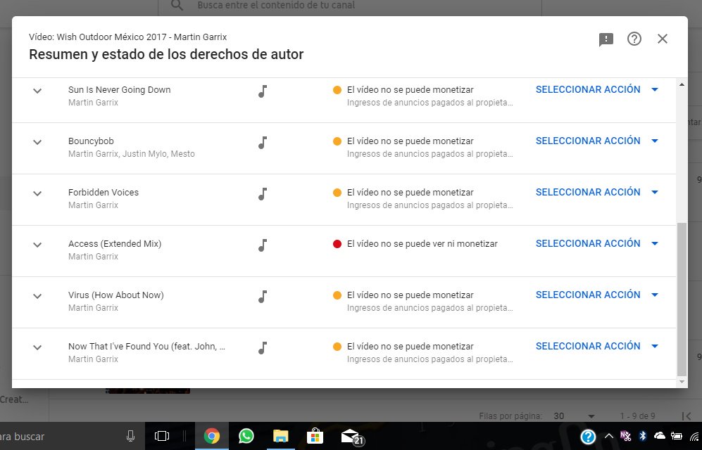702x450 pixels.
Task: Click the first page pagination arrow
Action: (x=687, y=416)
